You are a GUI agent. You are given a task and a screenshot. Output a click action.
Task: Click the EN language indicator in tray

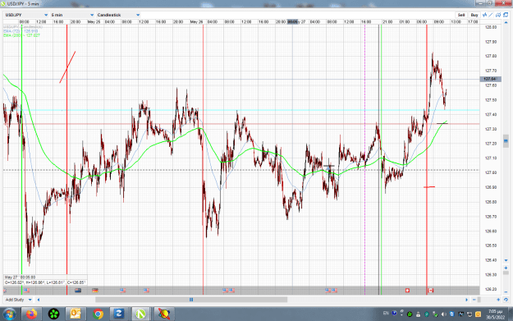point(386,314)
